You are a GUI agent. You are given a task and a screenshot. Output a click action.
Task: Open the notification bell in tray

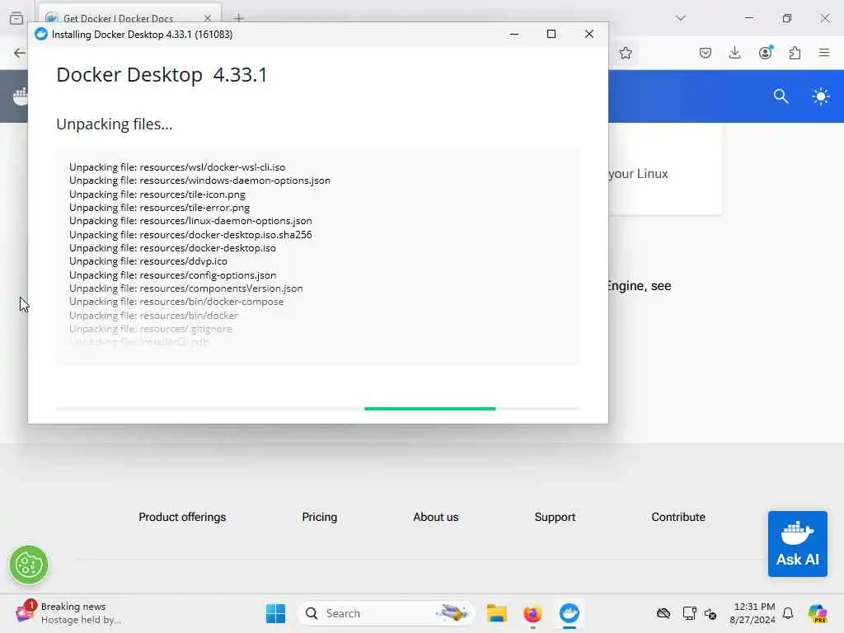pos(788,613)
